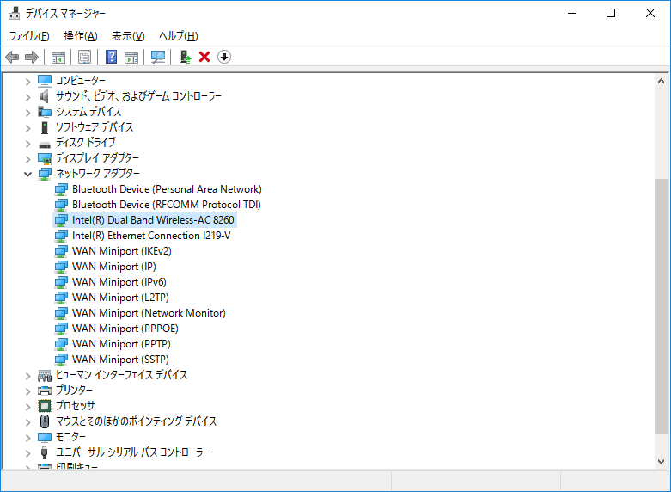Click the Back arrow toolbar icon
The image size is (671, 492).
coord(12,57)
